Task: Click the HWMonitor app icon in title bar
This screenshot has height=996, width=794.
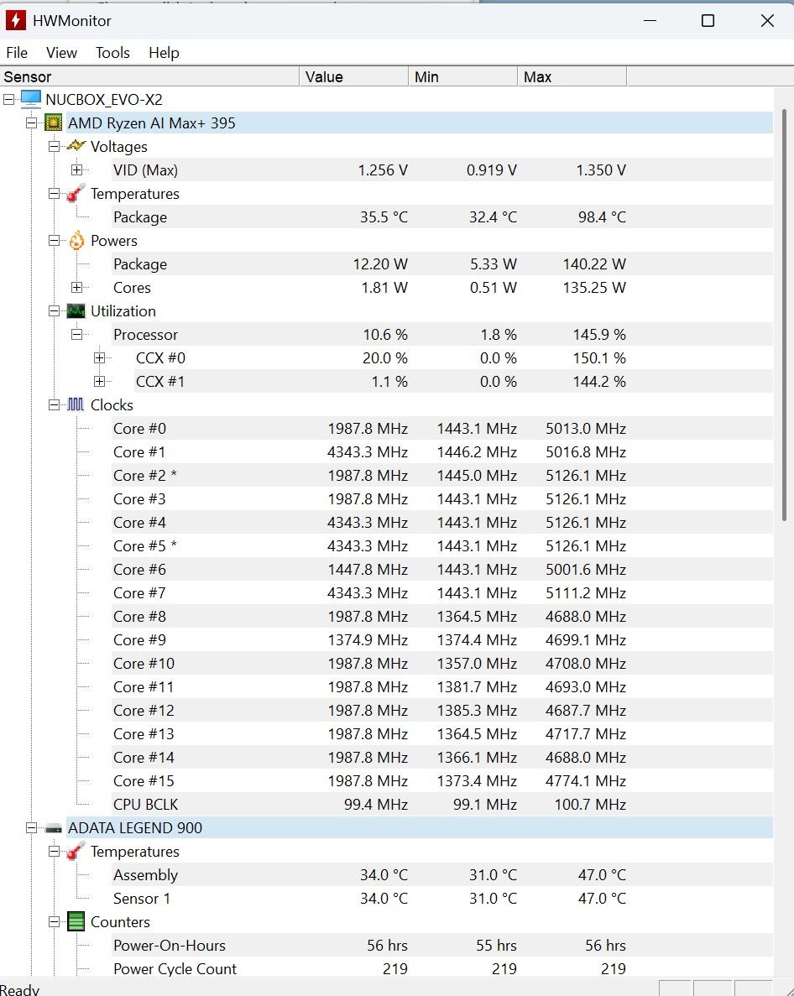Action: point(15,20)
